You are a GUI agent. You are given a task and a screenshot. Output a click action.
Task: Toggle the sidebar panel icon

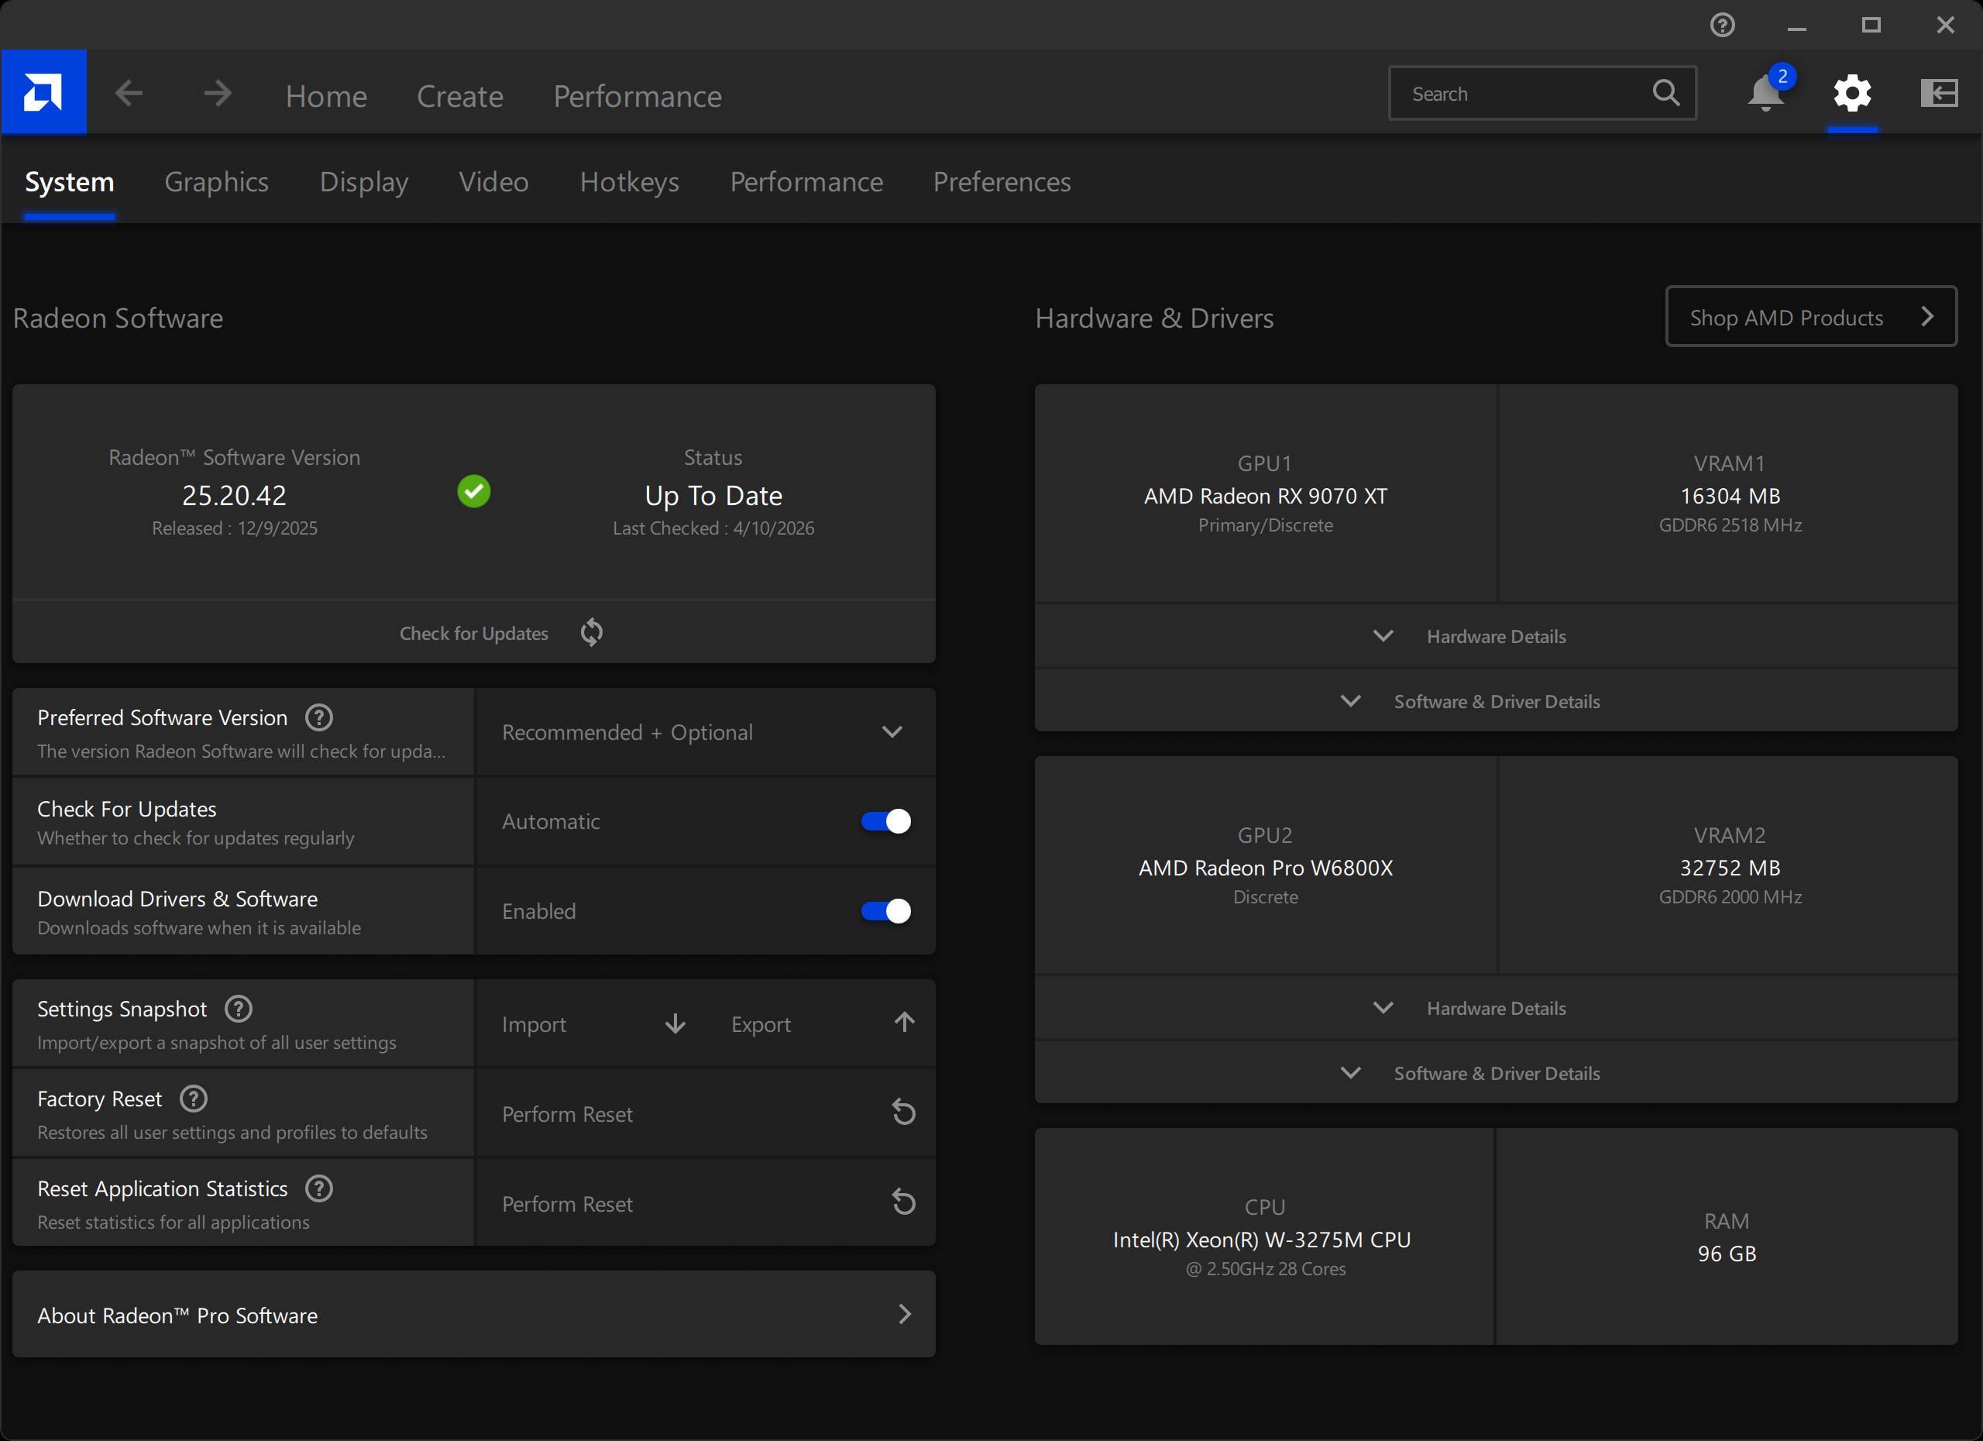tap(1938, 93)
